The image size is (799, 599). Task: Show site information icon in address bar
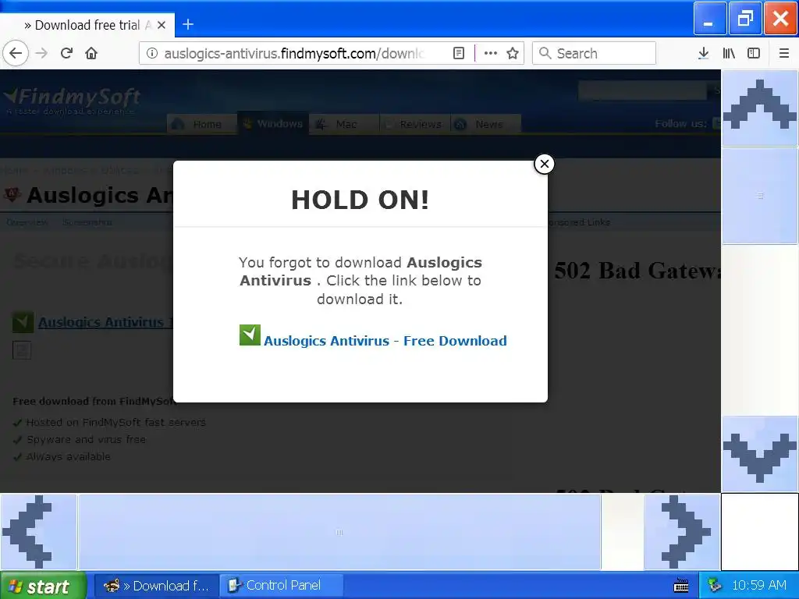(152, 53)
